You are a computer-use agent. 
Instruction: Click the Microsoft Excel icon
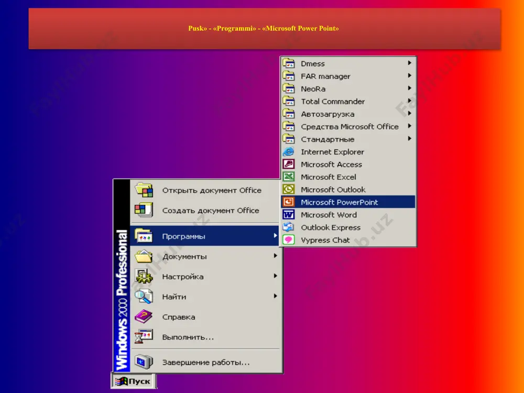point(289,177)
